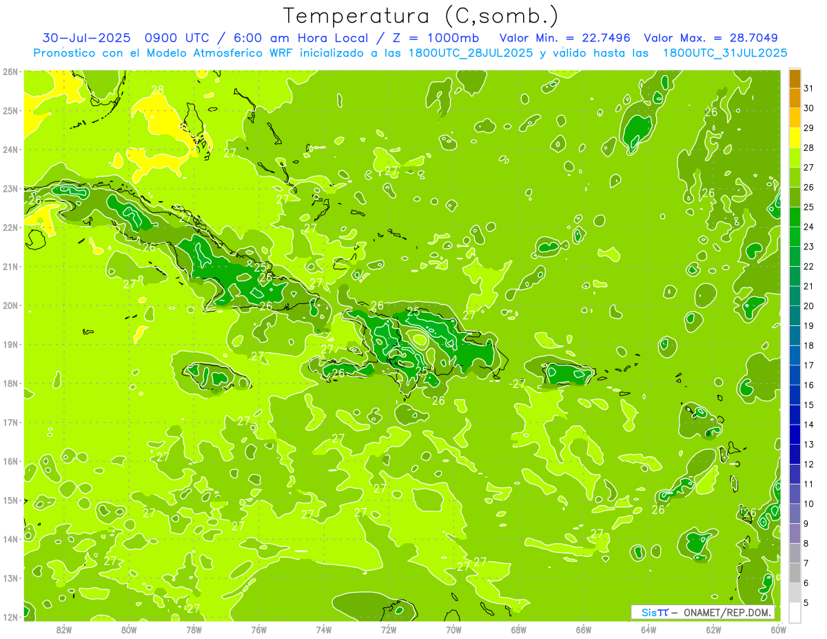Click the color bar label '31'
Screen dimensions: 827x639
pyautogui.click(x=809, y=88)
